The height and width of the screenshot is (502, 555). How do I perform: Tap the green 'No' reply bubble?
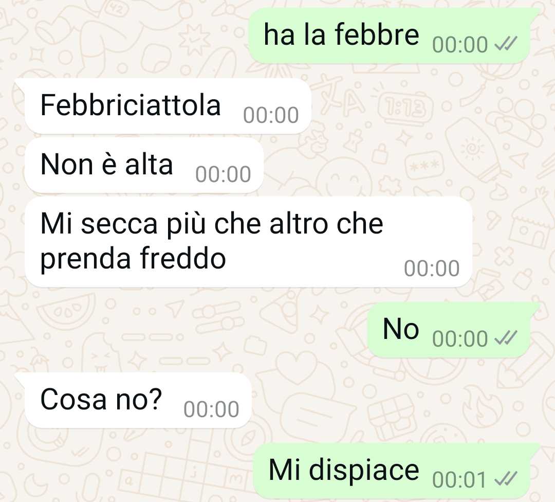tap(453, 330)
